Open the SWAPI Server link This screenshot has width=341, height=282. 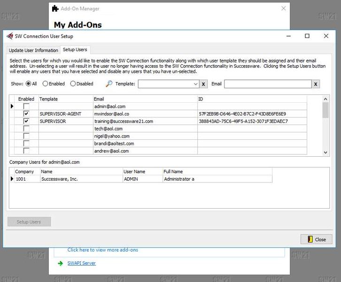coord(82,263)
